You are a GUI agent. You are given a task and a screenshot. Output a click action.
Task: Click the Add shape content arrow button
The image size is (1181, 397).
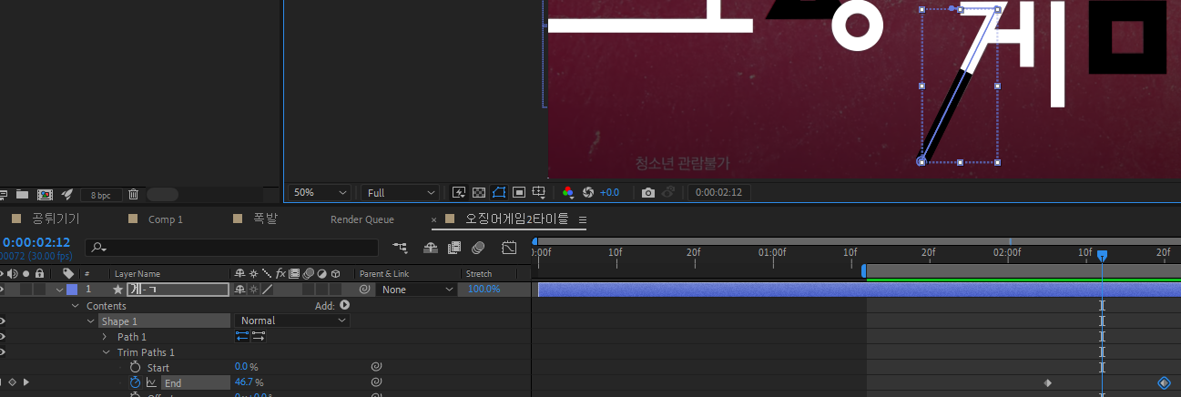(x=345, y=306)
